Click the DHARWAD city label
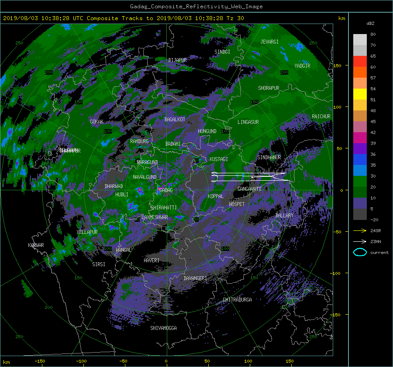Image resolution: width=393 pixels, height=367 pixels. pyautogui.click(x=114, y=186)
